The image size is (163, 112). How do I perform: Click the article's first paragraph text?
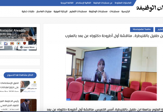point(105,109)
